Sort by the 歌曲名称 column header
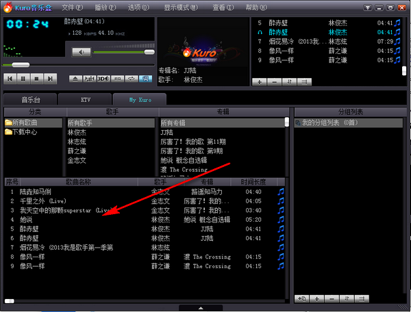The height and width of the screenshot is (312, 411). [78, 182]
